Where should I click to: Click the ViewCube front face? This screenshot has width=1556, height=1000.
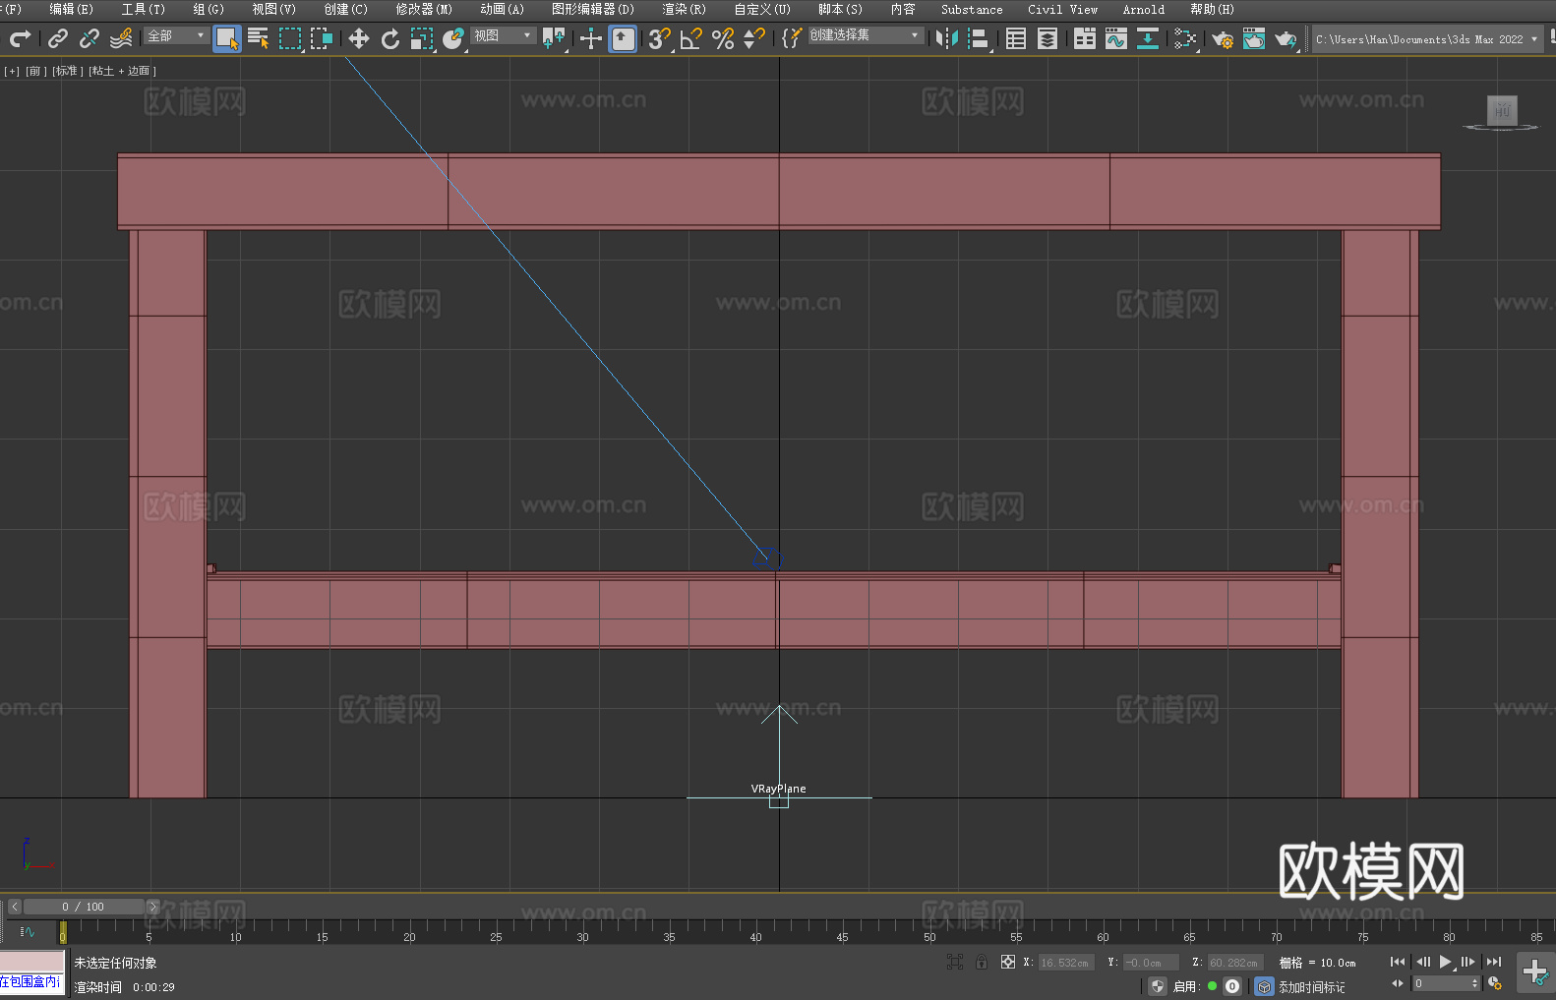[1502, 110]
